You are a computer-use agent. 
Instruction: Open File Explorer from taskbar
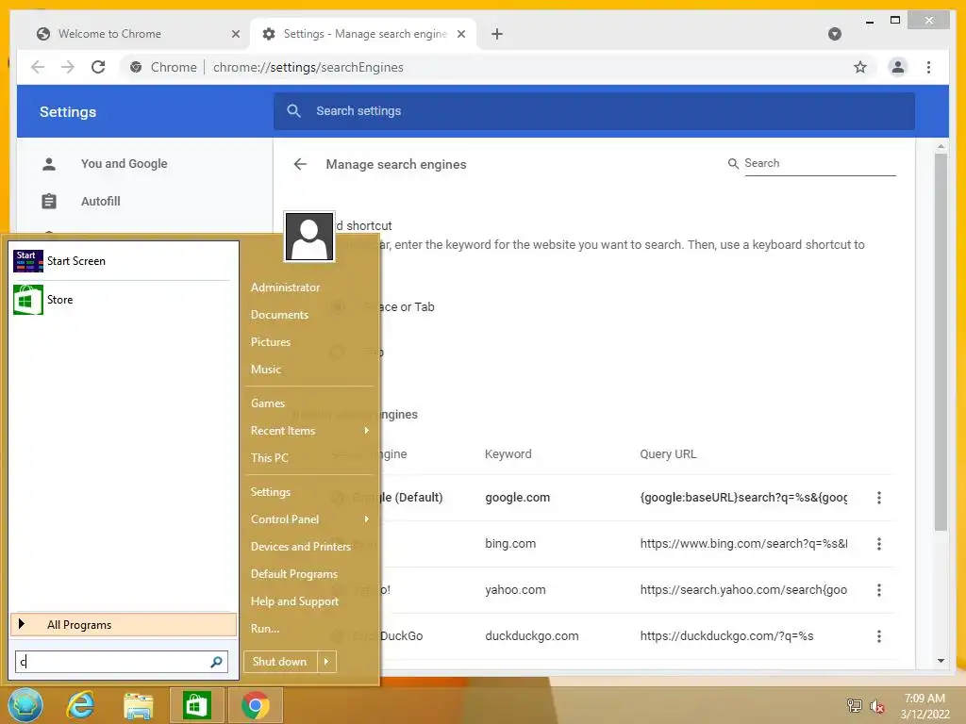pyautogui.click(x=139, y=705)
